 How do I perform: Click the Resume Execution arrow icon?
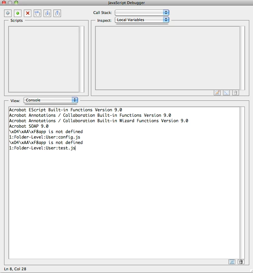point(8,13)
